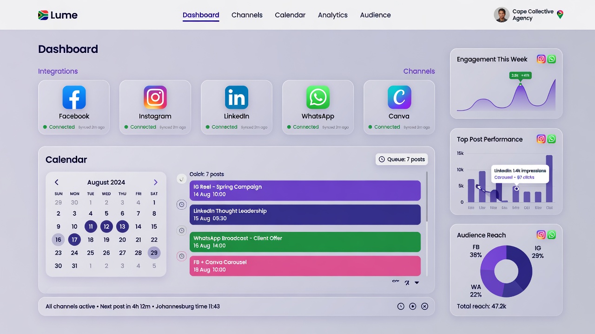Viewport: 595px width, 334px height.
Task: Select August 22 in calendar
Action: [154, 240]
